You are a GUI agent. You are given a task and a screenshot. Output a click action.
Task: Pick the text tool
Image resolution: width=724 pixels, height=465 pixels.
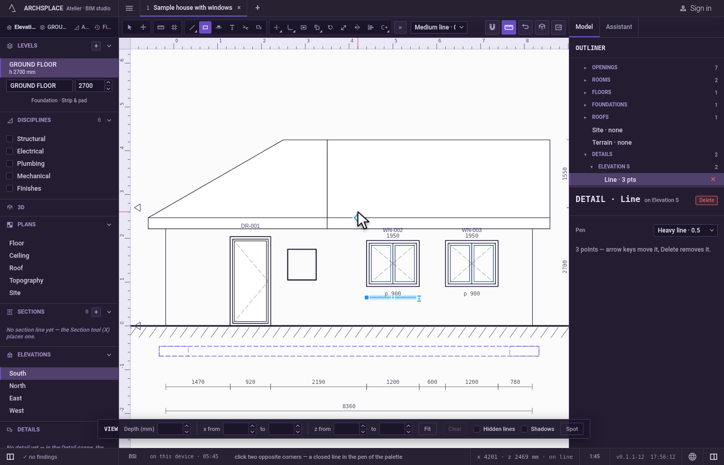point(232,27)
